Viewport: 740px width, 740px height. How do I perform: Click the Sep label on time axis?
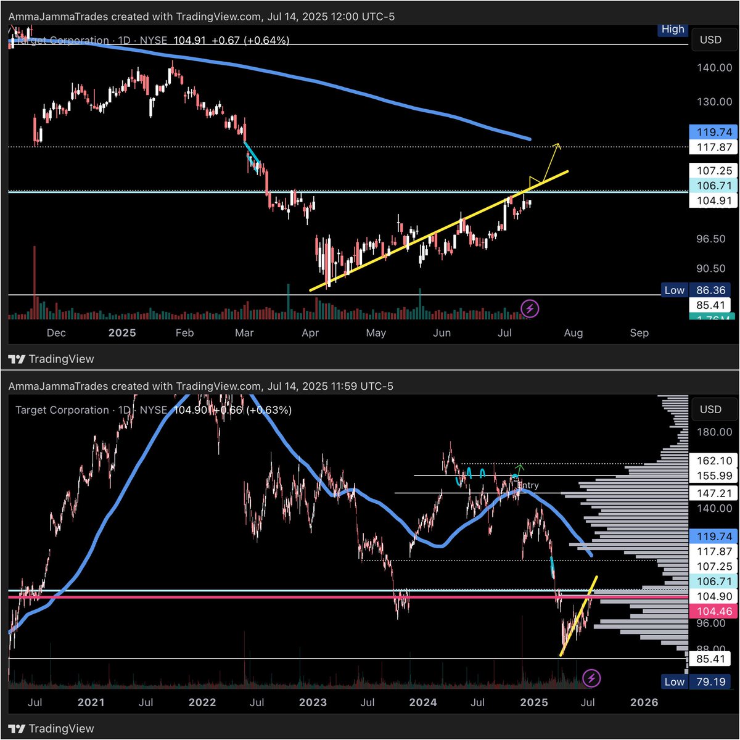(x=639, y=333)
